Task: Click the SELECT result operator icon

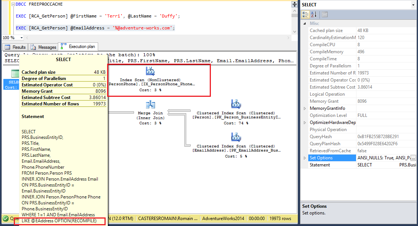Action: pos(15,74)
